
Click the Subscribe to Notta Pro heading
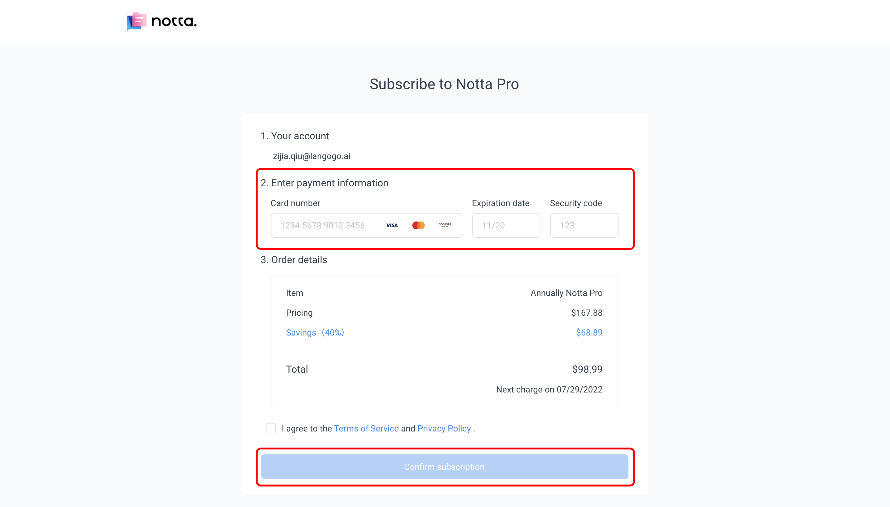point(444,84)
